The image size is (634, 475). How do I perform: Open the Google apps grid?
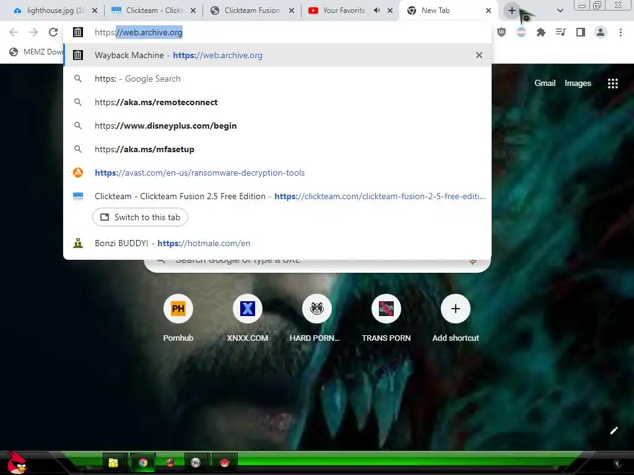tap(612, 83)
